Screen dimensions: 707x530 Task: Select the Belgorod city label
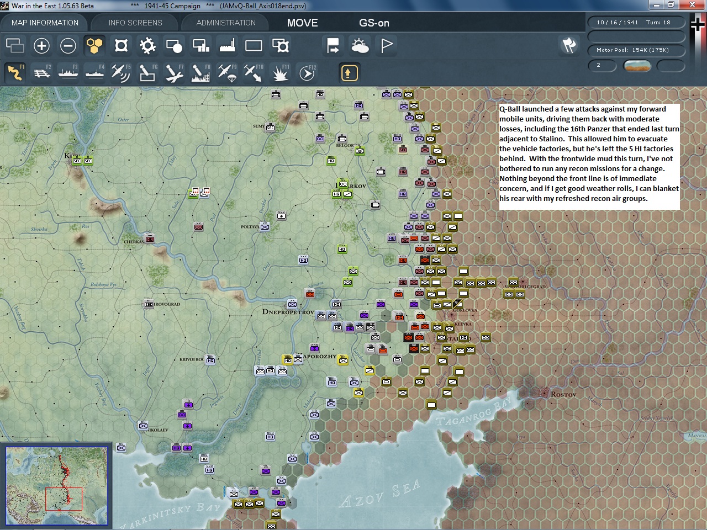point(345,145)
